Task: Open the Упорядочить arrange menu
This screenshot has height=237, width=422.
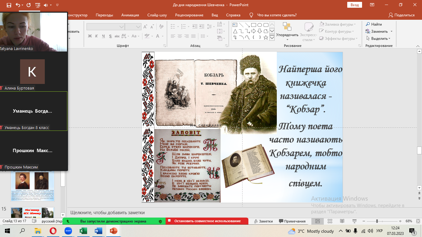Action: 287,31
